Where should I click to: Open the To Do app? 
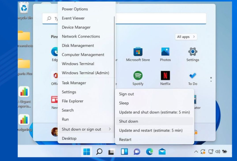point(193,78)
